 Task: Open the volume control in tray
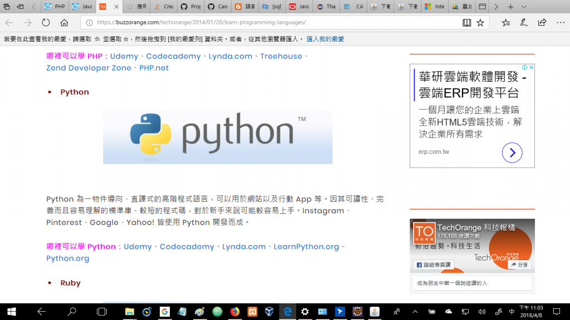coord(481,312)
